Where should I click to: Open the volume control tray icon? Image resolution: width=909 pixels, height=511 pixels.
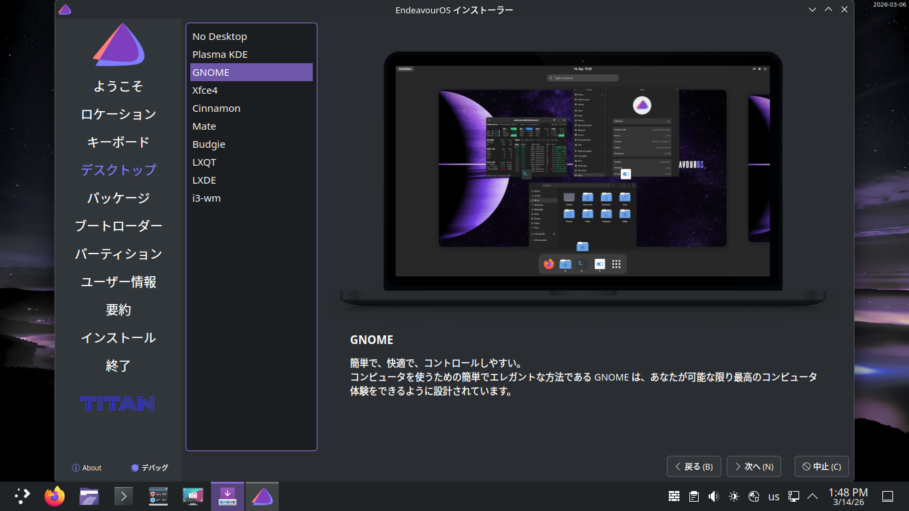pos(714,496)
